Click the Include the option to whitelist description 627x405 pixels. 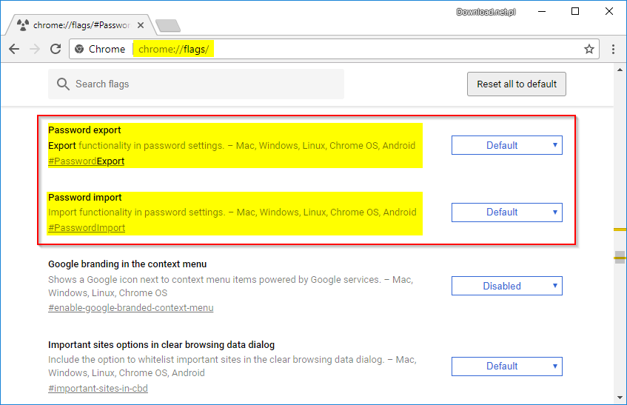click(x=232, y=366)
